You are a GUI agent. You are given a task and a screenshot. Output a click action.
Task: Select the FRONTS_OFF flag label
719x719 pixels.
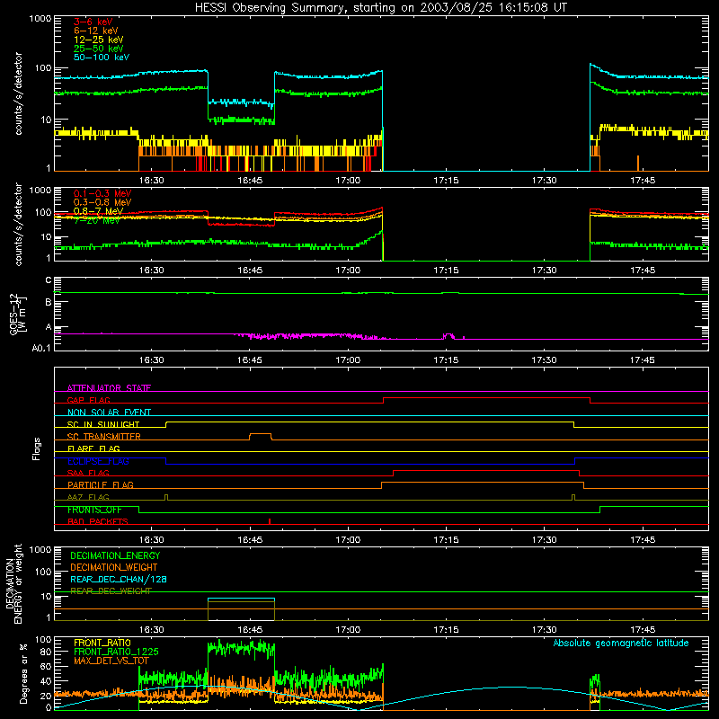[x=94, y=510]
